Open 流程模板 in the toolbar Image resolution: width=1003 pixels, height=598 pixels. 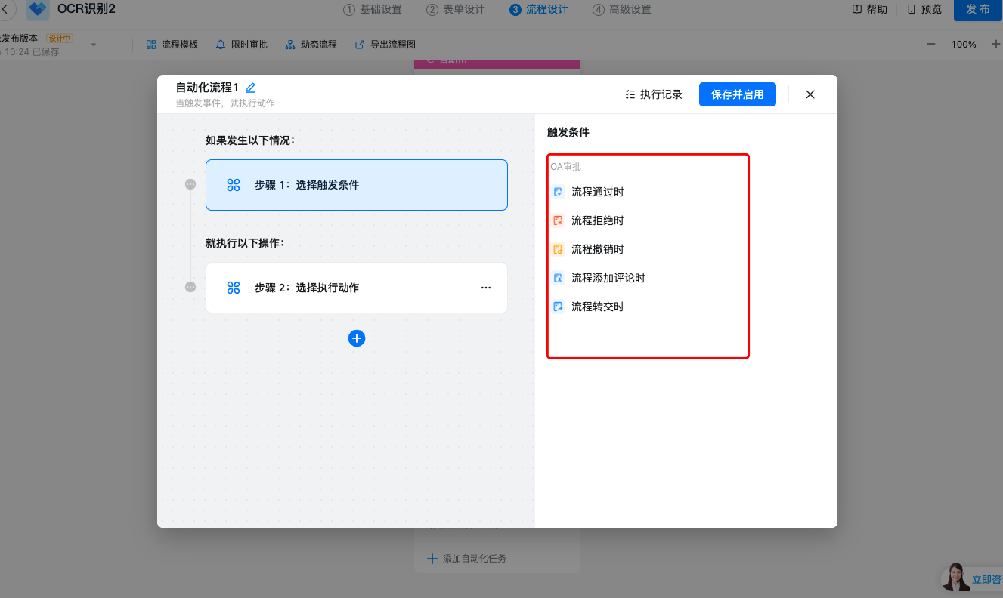[172, 45]
